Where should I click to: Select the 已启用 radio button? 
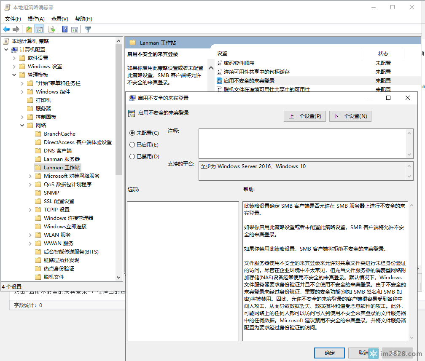coord(132,144)
